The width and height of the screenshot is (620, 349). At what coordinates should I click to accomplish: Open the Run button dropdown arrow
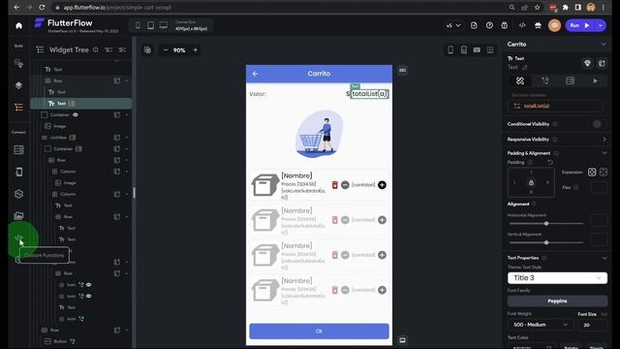[601, 25]
